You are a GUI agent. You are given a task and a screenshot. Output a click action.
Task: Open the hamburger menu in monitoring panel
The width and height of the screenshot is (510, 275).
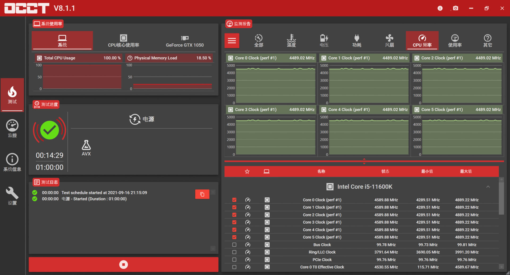point(232,41)
